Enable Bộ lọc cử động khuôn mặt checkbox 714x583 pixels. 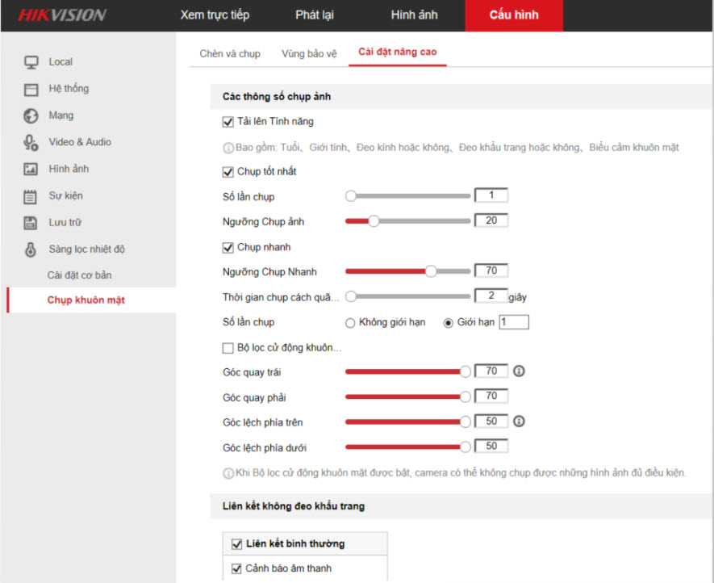228,348
